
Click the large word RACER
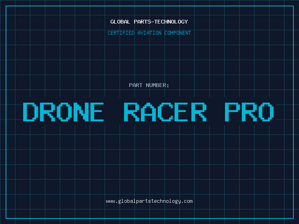pyautogui.click(x=165, y=112)
